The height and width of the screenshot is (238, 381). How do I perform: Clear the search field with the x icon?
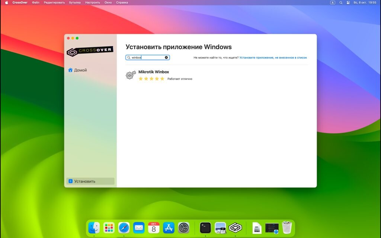(x=166, y=58)
